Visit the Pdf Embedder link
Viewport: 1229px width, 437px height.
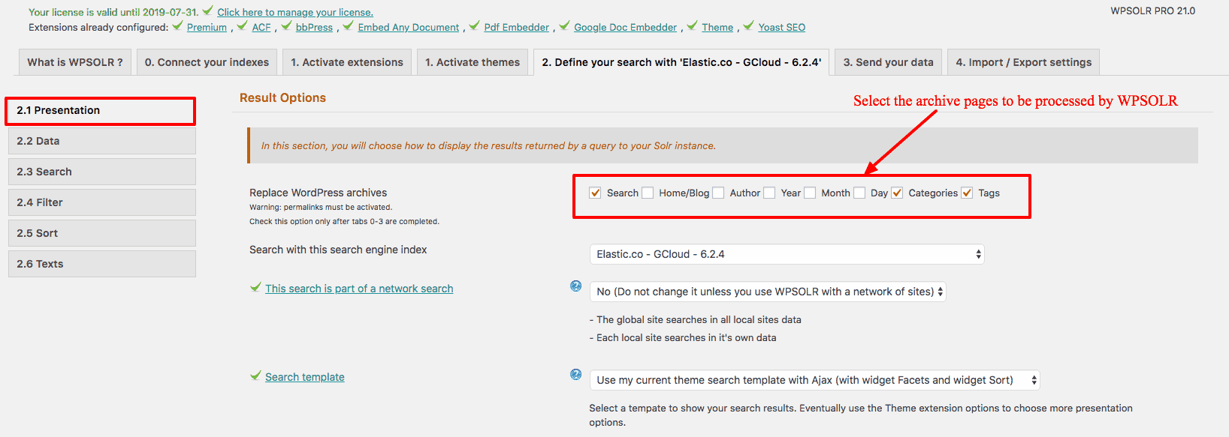517,27
